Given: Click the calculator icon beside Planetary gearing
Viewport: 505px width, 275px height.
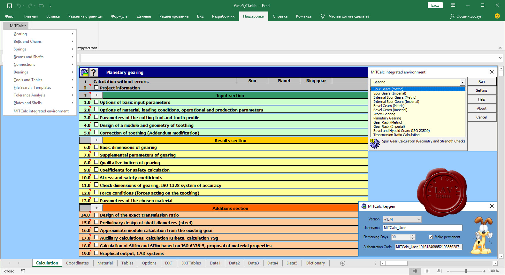Looking at the screenshot, I should pos(84,73).
